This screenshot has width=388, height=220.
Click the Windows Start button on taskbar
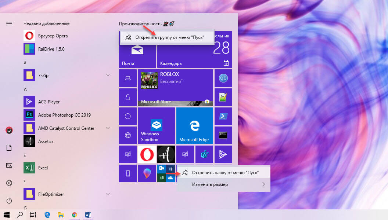coord(7,215)
